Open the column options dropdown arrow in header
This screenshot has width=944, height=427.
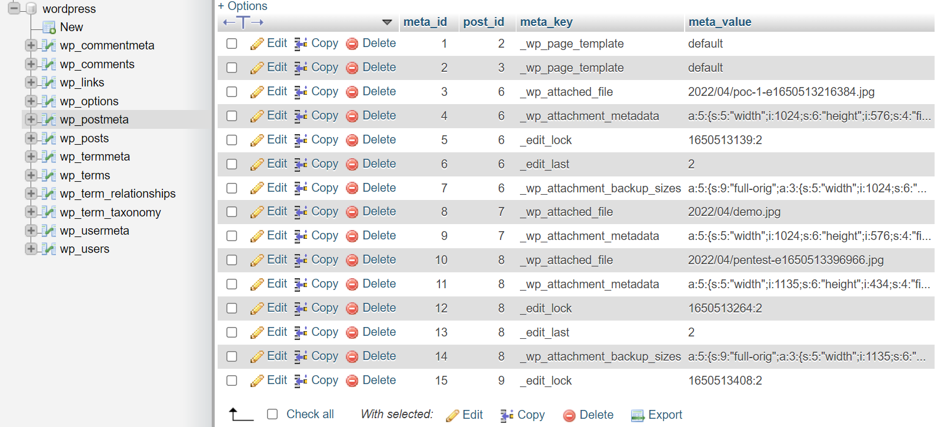pyautogui.click(x=387, y=22)
